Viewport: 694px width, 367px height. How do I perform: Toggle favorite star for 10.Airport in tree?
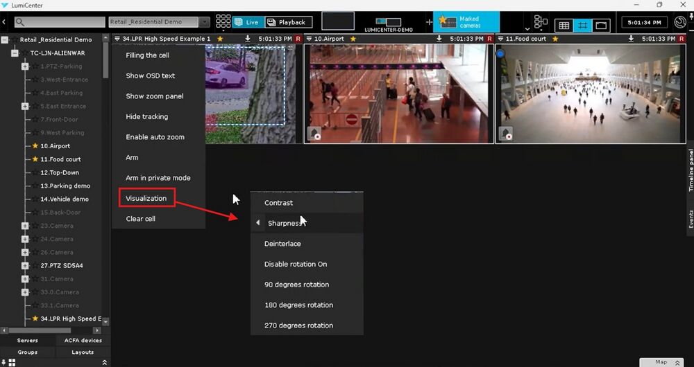pos(35,146)
